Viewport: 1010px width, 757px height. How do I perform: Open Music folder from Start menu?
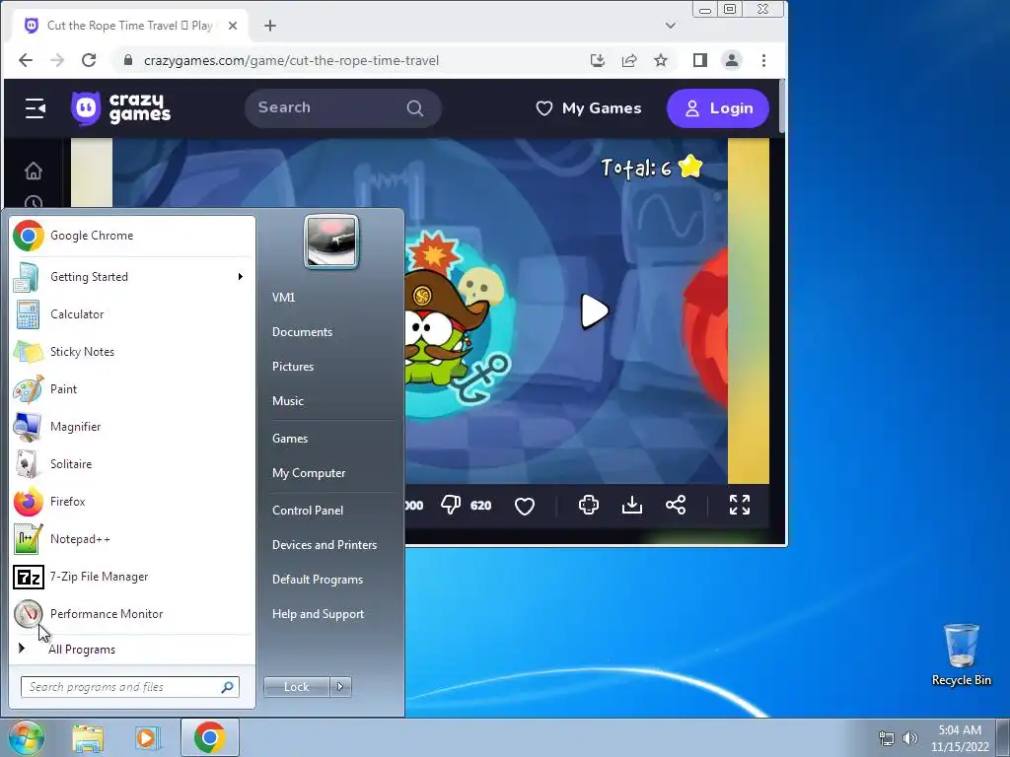point(287,401)
